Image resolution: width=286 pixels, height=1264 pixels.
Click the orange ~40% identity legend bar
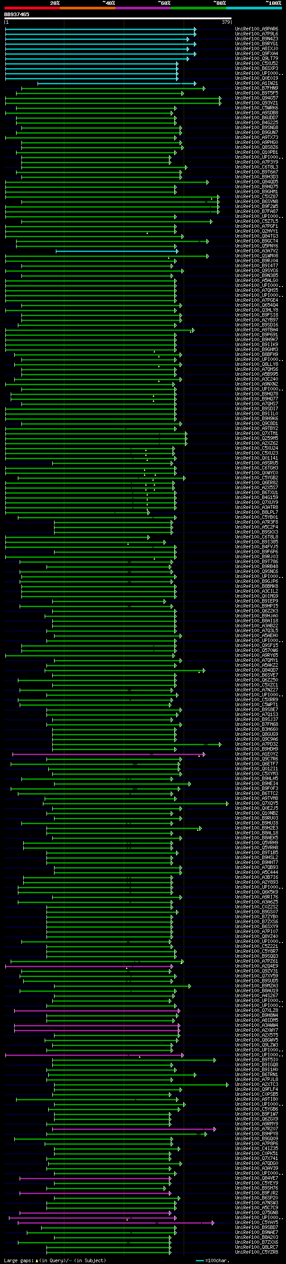[88, 8]
